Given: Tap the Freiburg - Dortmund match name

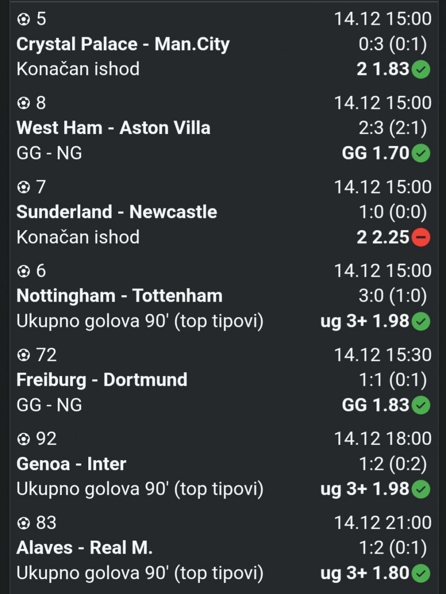Looking at the screenshot, I should pyautogui.click(x=102, y=380).
